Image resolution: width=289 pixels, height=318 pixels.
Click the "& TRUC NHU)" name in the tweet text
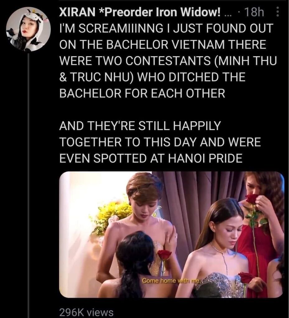(x=96, y=77)
